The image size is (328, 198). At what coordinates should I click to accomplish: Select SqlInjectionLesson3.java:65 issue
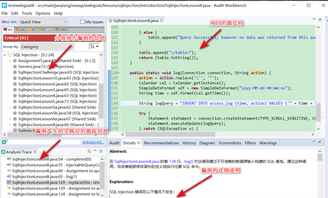pyautogui.click(x=57, y=90)
